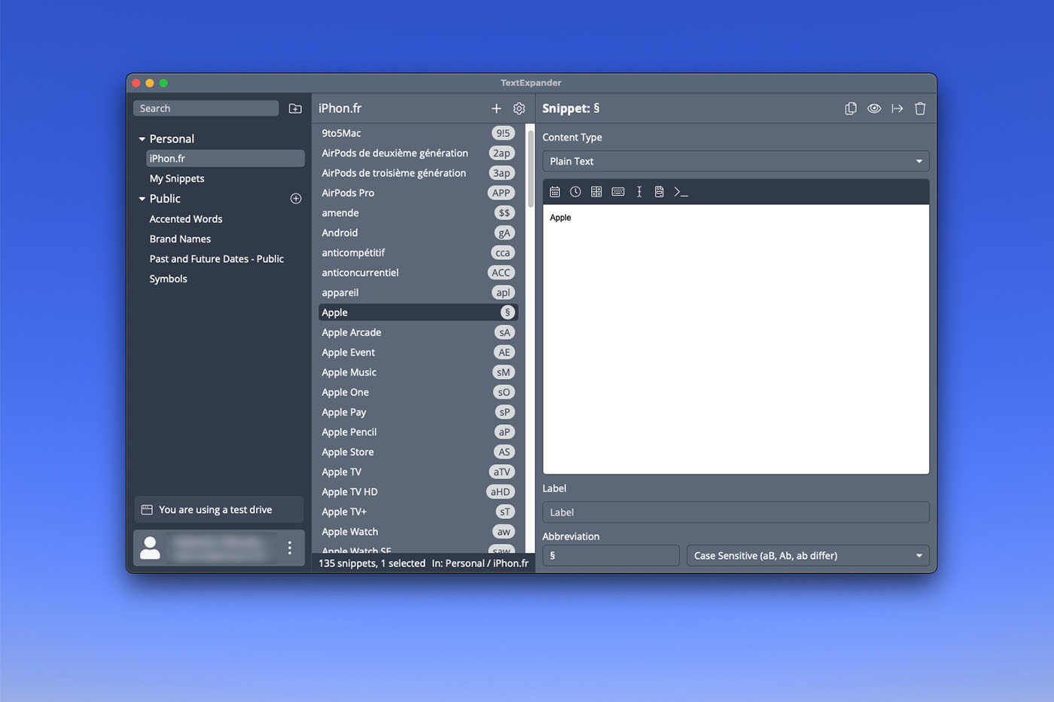Image resolution: width=1054 pixels, height=702 pixels.
Task: Open the Content Type dropdown
Action: point(736,160)
